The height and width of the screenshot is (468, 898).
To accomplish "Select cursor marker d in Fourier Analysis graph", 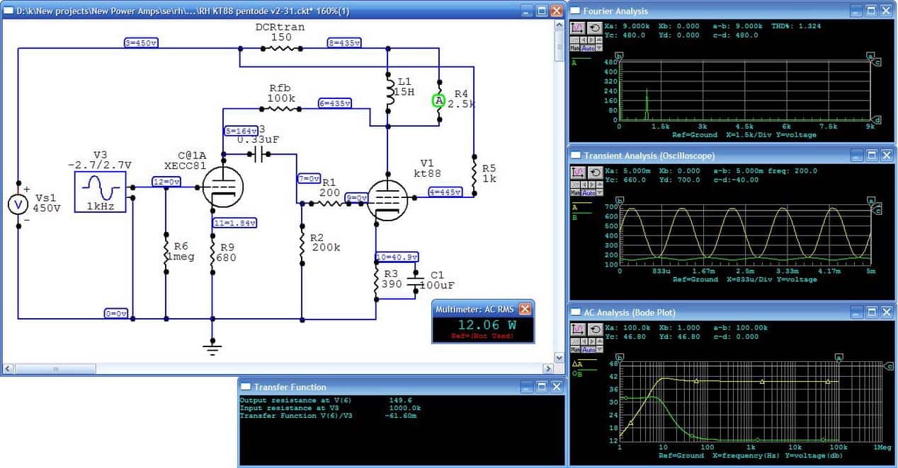I will point(878,119).
